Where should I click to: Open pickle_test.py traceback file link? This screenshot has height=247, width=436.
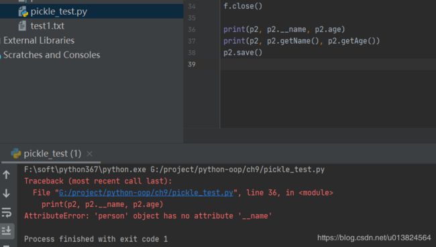point(146,193)
